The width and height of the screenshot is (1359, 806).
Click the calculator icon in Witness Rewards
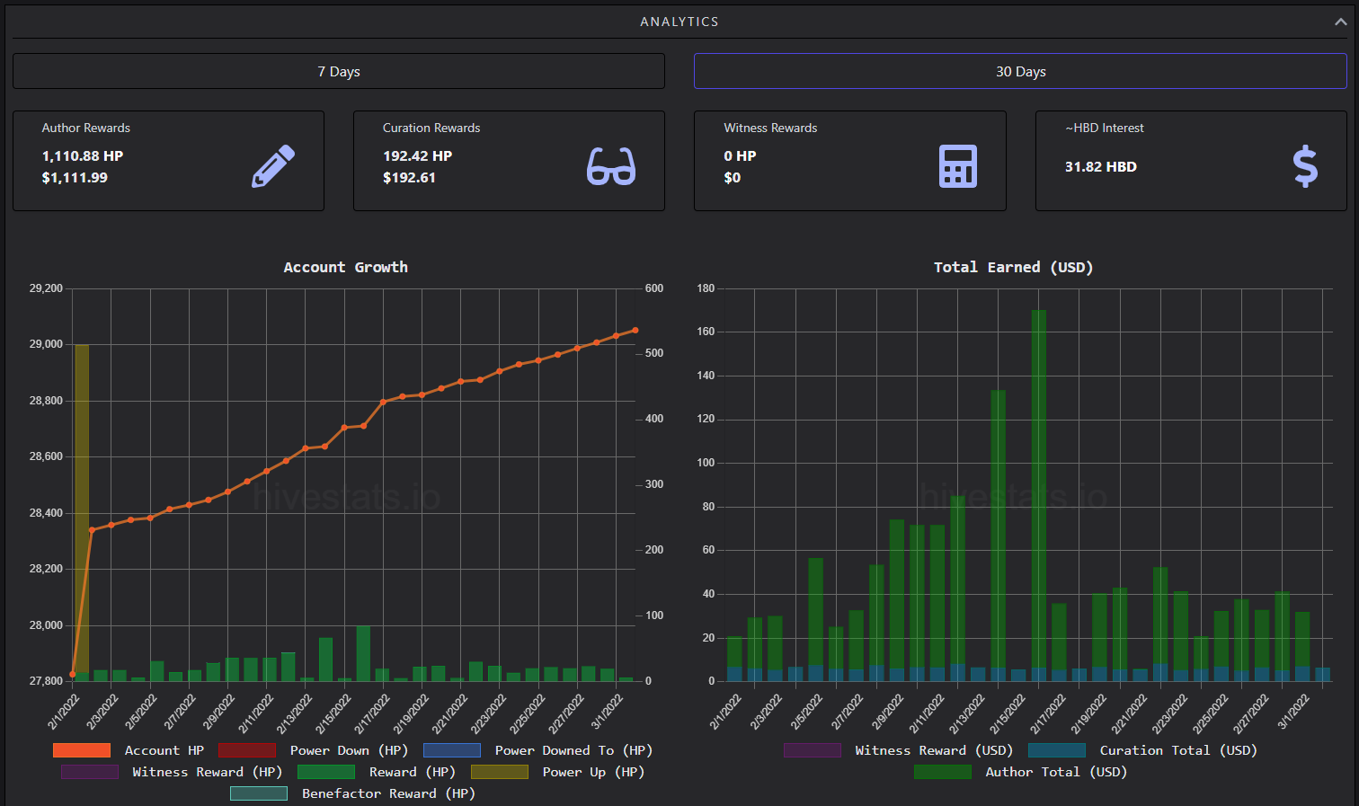pyautogui.click(x=958, y=166)
